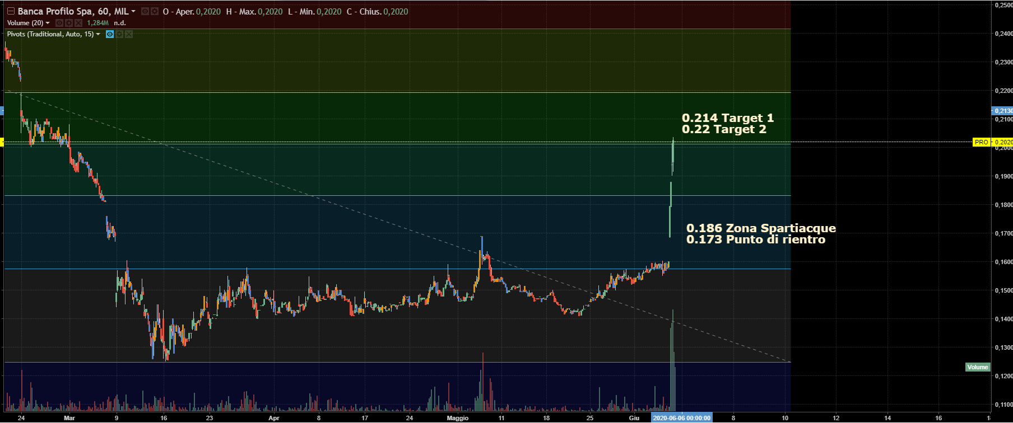The width and height of the screenshot is (1013, 423).
Task: Click the blue 0,2130 price axis marker
Action: coord(1002,111)
